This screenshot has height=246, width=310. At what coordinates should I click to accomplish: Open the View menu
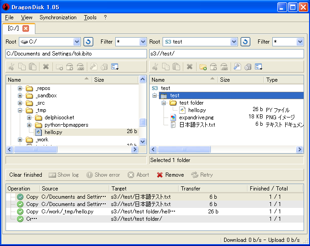click(27, 17)
